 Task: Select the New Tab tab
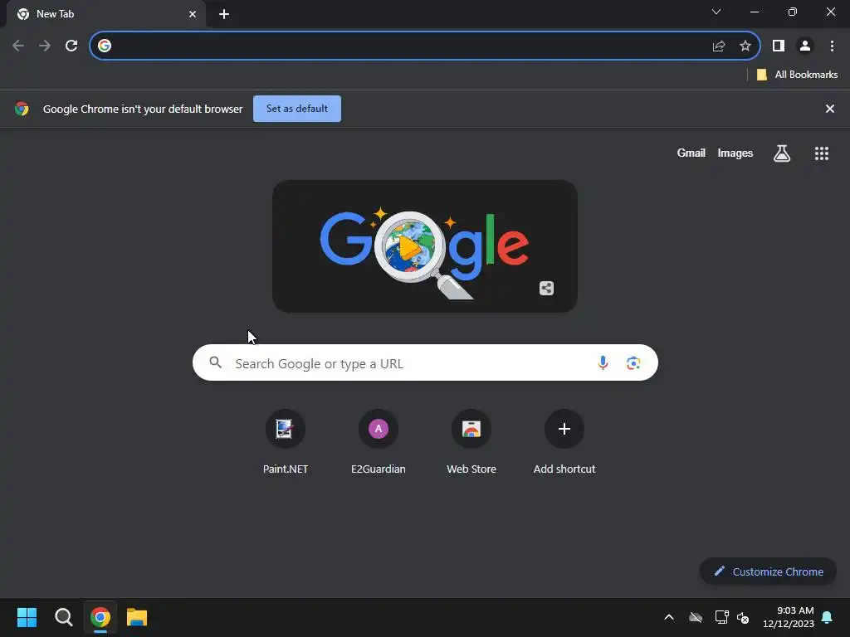106,14
